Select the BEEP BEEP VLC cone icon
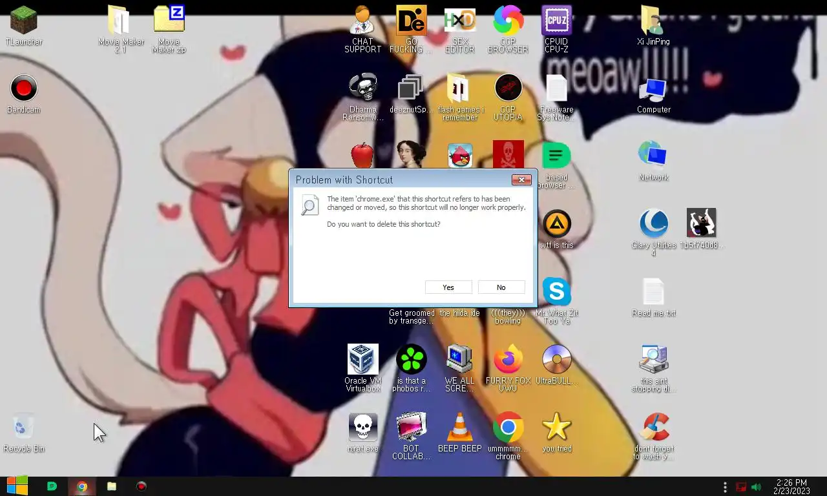This screenshot has height=496, width=827. [460, 433]
